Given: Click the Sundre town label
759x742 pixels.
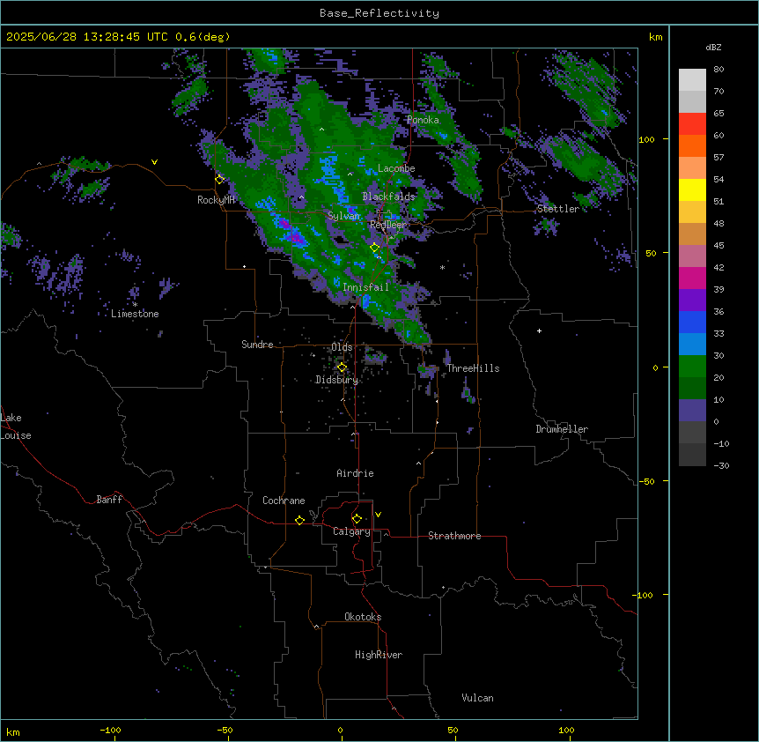Looking at the screenshot, I should coord(257,345).
